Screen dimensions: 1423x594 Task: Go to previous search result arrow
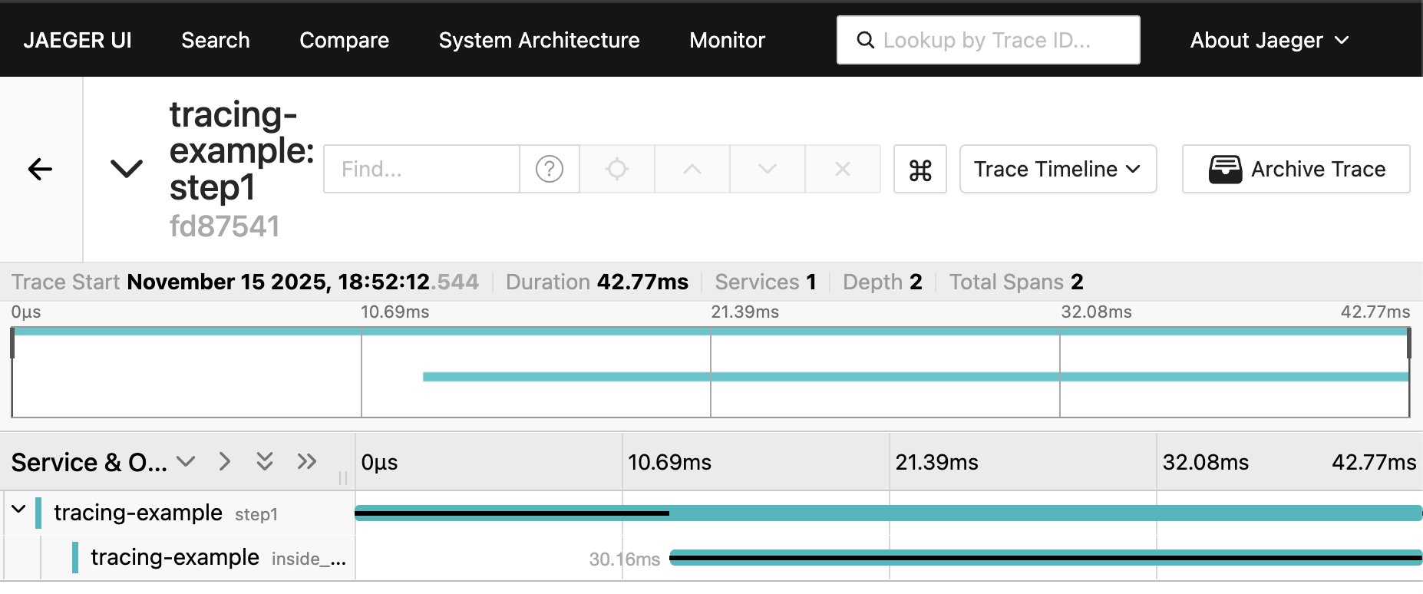(x=692, y=169)
